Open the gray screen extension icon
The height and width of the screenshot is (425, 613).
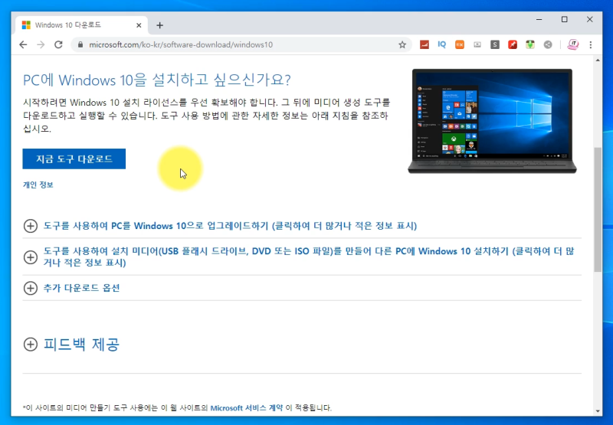pos(477,44)
